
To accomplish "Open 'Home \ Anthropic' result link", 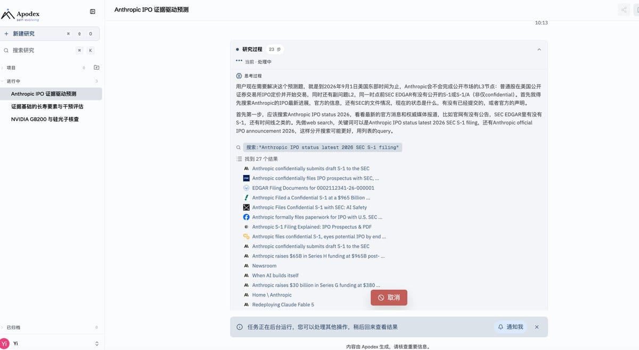I will 272,295.
